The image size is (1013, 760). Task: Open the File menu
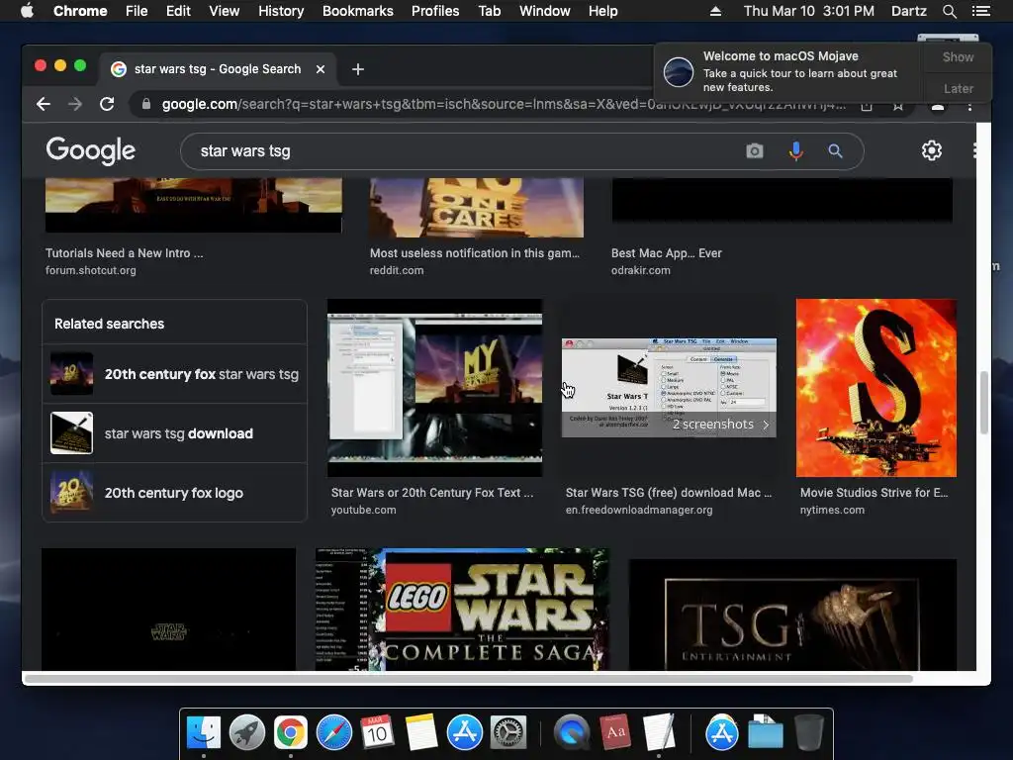click(137, 11)
